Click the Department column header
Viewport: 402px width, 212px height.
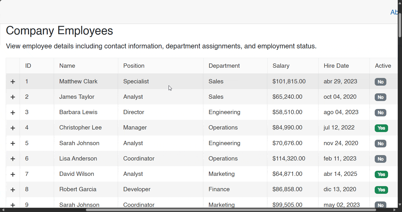tap(224, 66)
